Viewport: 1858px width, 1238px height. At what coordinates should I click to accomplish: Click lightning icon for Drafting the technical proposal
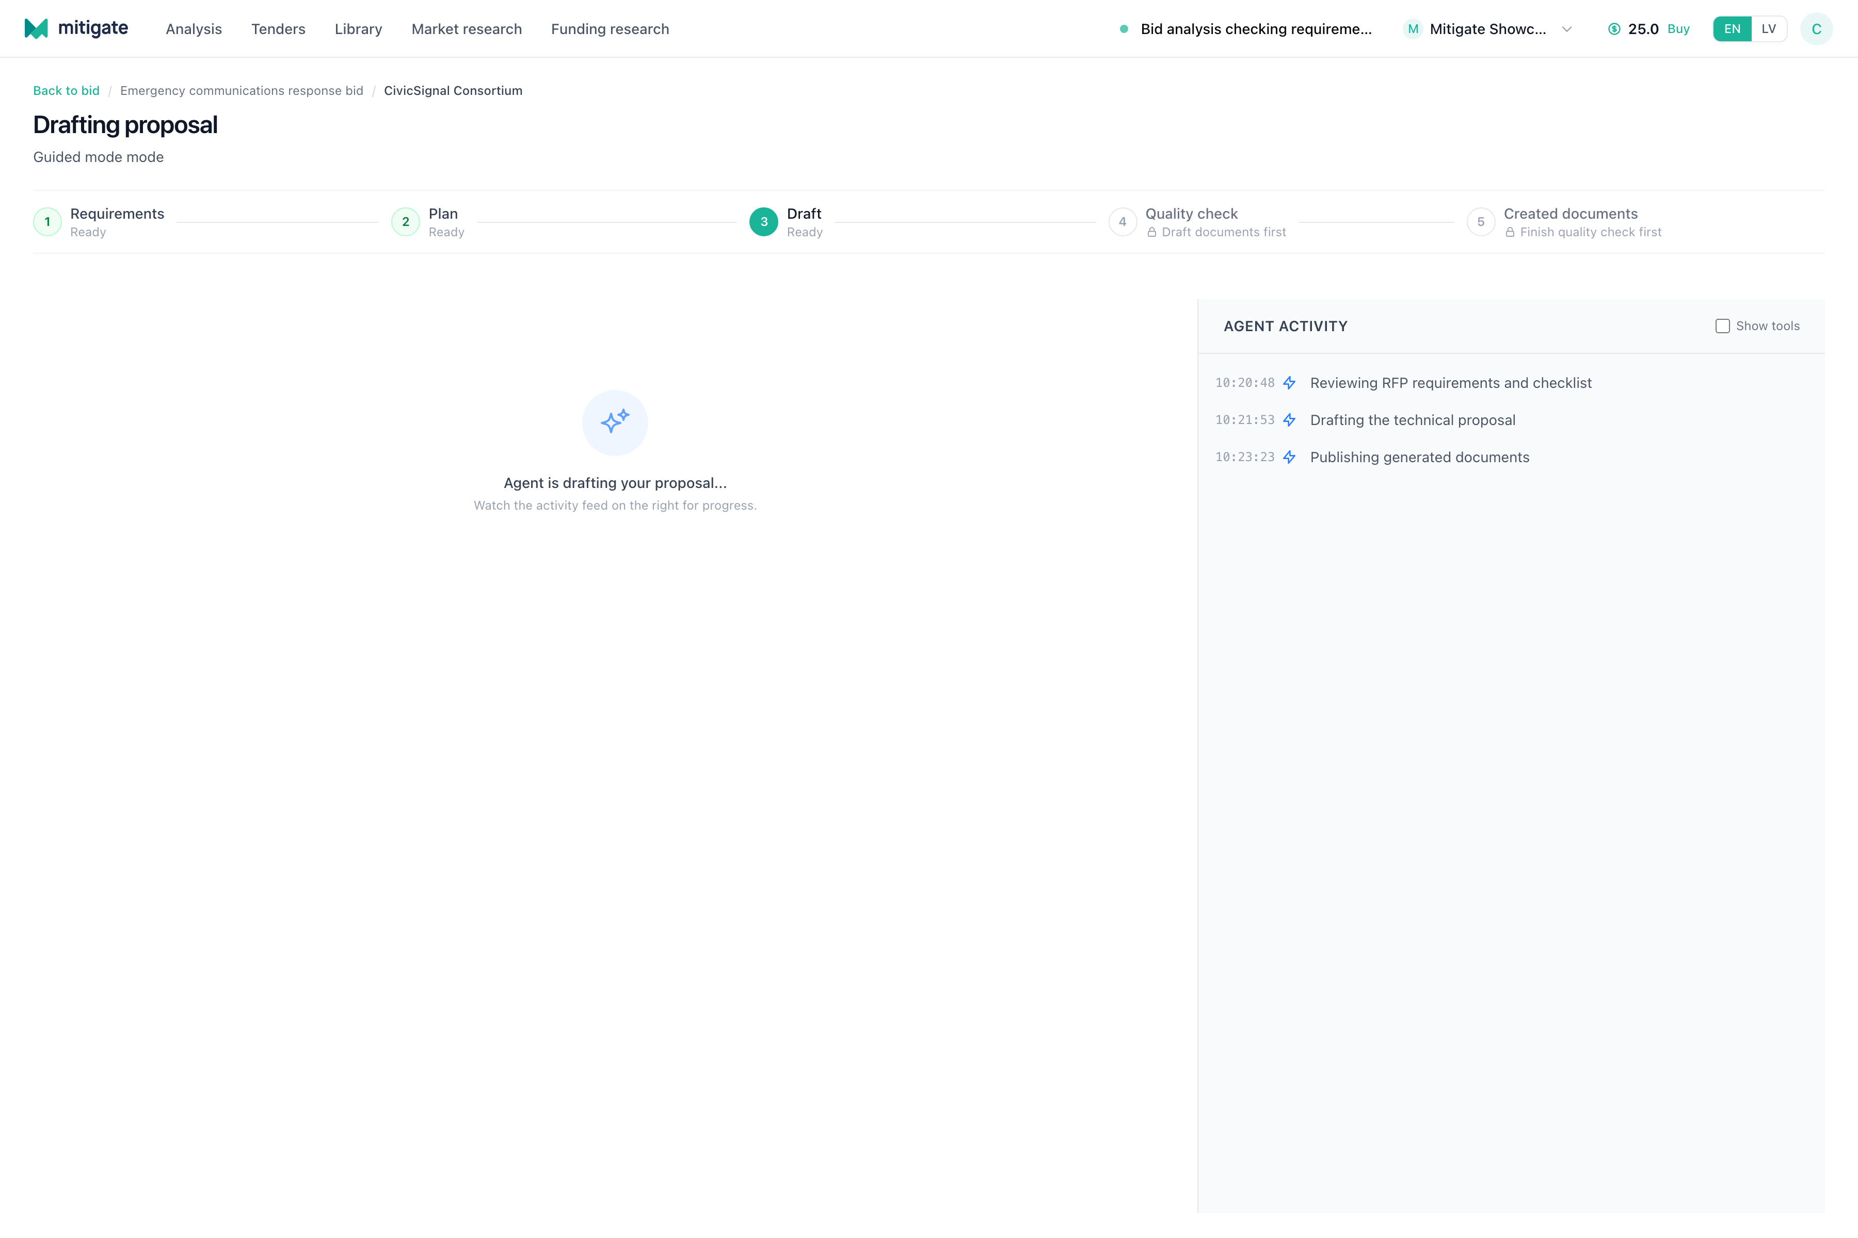(1289, 420)
